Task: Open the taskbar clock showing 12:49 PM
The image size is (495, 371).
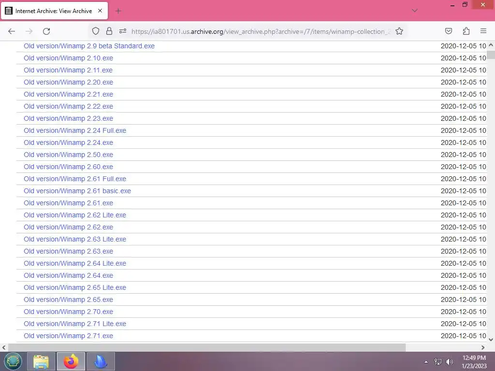Action: (474, 362)
